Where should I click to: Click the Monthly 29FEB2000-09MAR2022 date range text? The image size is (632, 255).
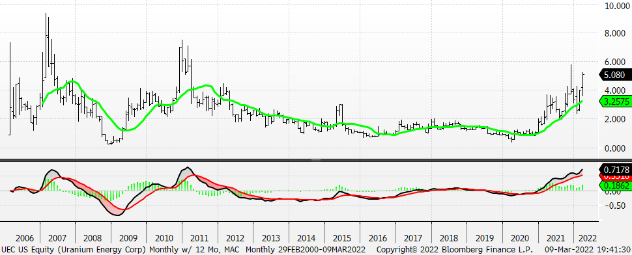click(x=306, y=249)
